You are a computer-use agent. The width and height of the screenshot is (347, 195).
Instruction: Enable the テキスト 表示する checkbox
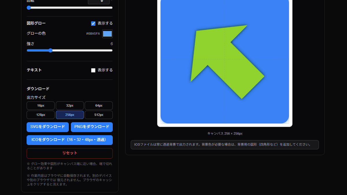(93, 70)
